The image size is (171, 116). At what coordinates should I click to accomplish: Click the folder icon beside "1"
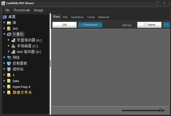pos(9,75)
